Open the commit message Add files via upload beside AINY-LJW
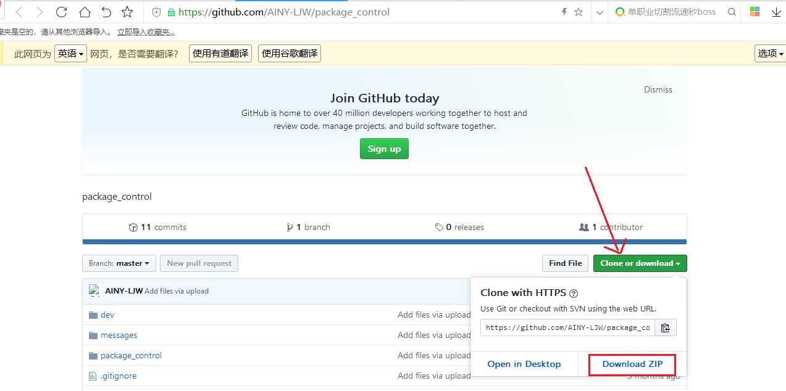The width and height of the screenshot is (786, 391). click(x=177, y=290)
